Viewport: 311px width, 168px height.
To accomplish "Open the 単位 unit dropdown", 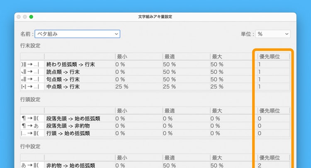I will (272, 34).
